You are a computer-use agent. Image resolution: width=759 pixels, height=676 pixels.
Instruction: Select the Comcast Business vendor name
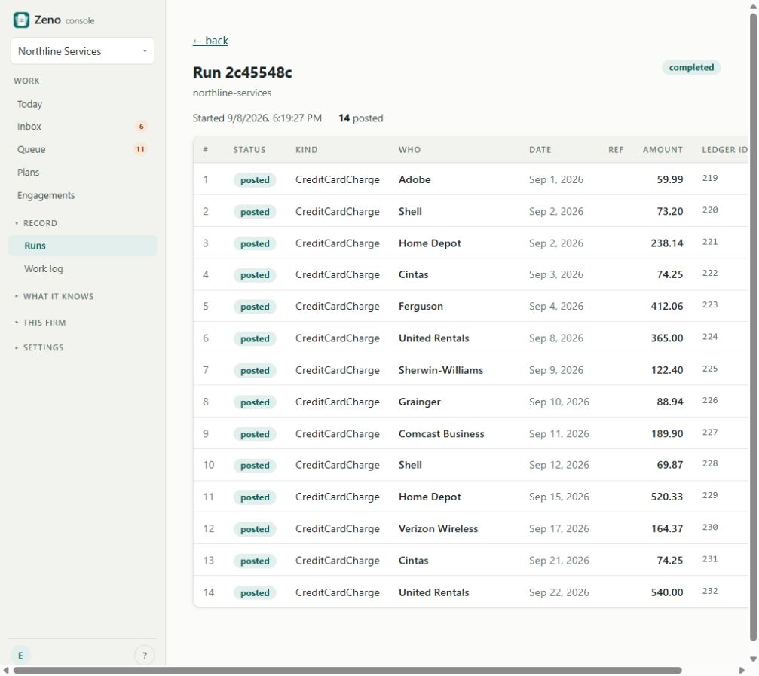[x=441, y=434]
